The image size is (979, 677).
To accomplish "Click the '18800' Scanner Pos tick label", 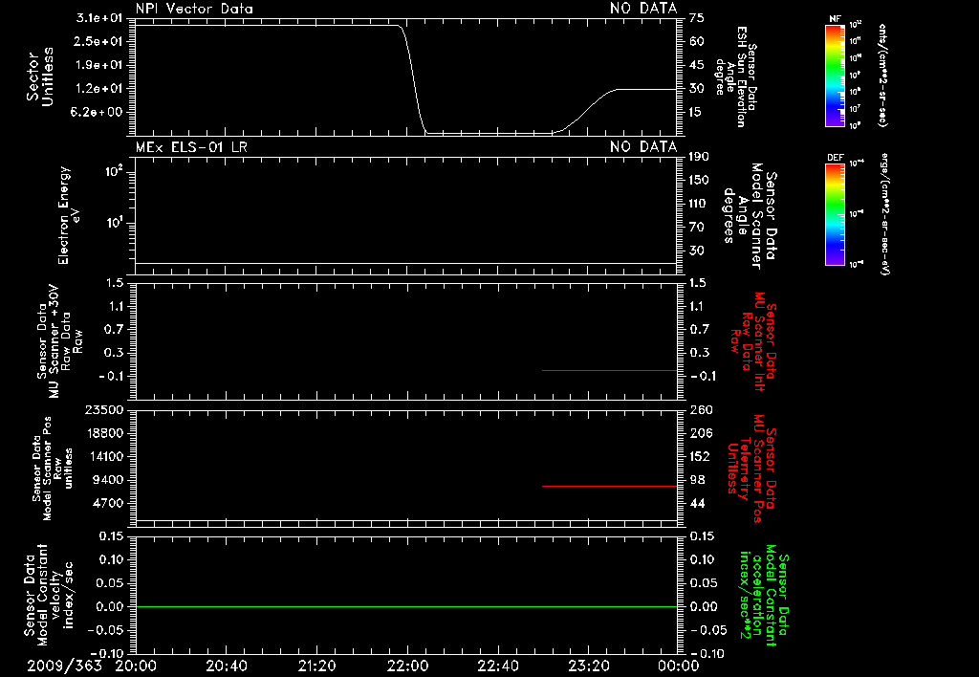I will [x=104, y=433].
